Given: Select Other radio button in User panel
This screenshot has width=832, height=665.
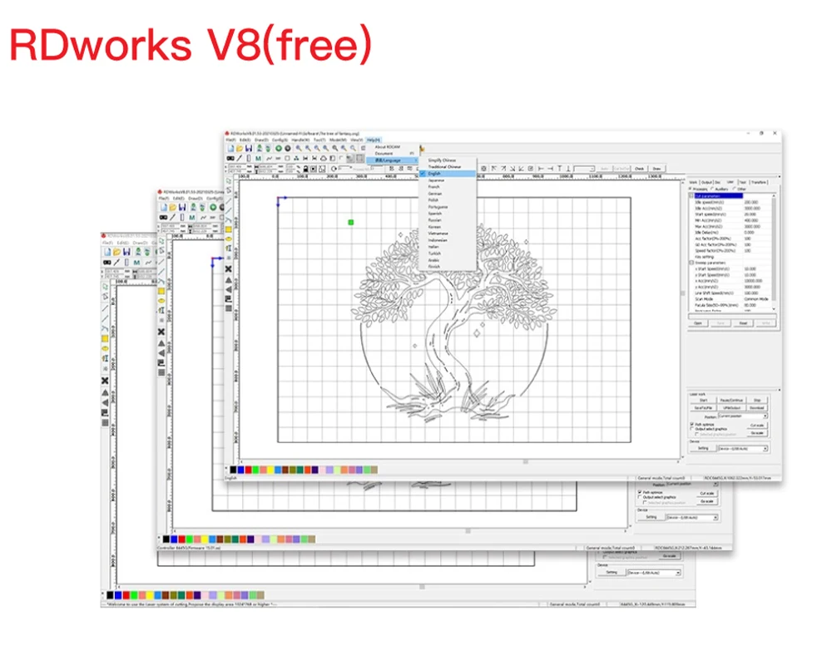Looking at the screenshot, I should point(734,188).
